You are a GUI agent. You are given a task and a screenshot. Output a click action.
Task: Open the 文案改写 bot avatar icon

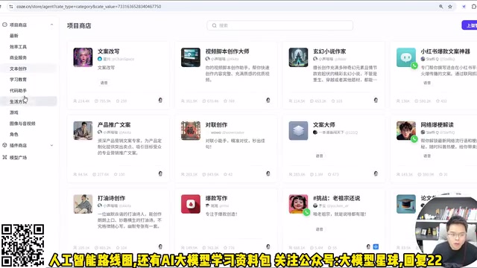click(83, 57)
